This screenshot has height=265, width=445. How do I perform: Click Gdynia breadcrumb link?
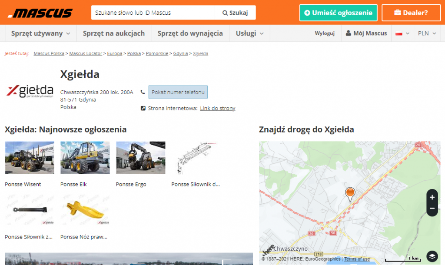pyautogui.click(x=180, y=53)
